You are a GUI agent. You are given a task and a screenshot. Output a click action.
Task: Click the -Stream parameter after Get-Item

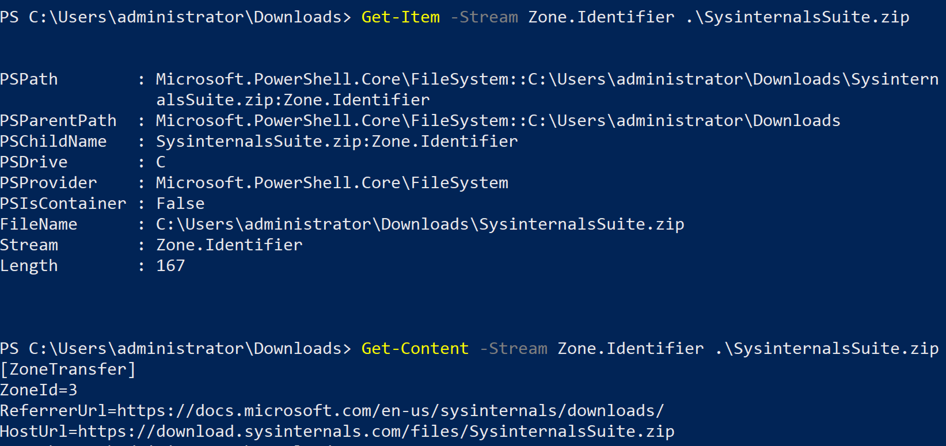coord(484,17)
